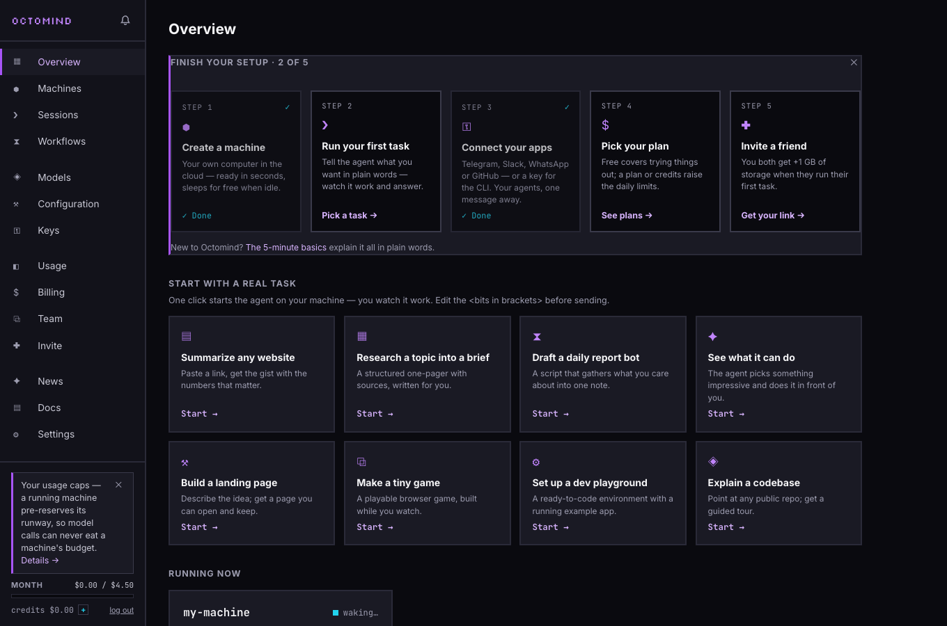
Task: Start Draft a daily report bot
Action: [x=551, y=414]
